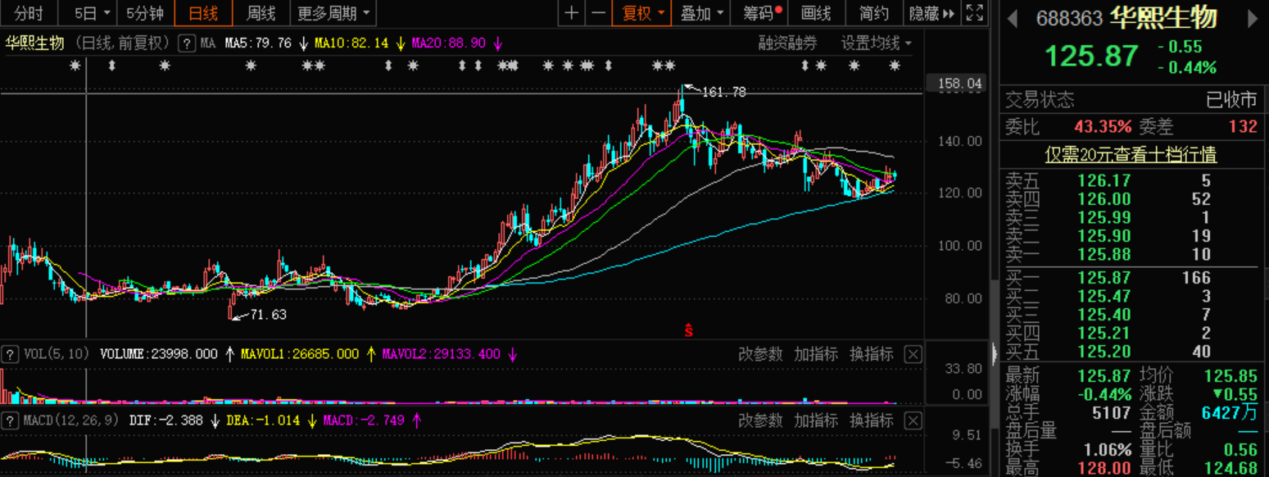The height and width of the screenshot is (477, 1269).
Task: Zoom in chart with the plus button
Action: click(572, 13)
